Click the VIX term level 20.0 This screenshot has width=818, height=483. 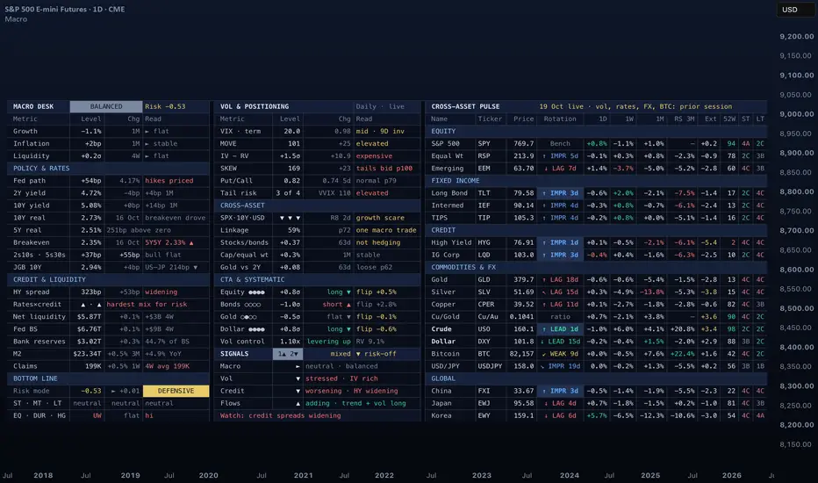tap(291, 132)
